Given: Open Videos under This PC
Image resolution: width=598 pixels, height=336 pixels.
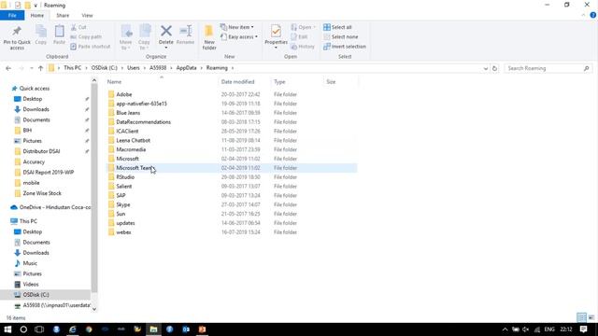Looking at the screenshot, I should pos(31,284).
